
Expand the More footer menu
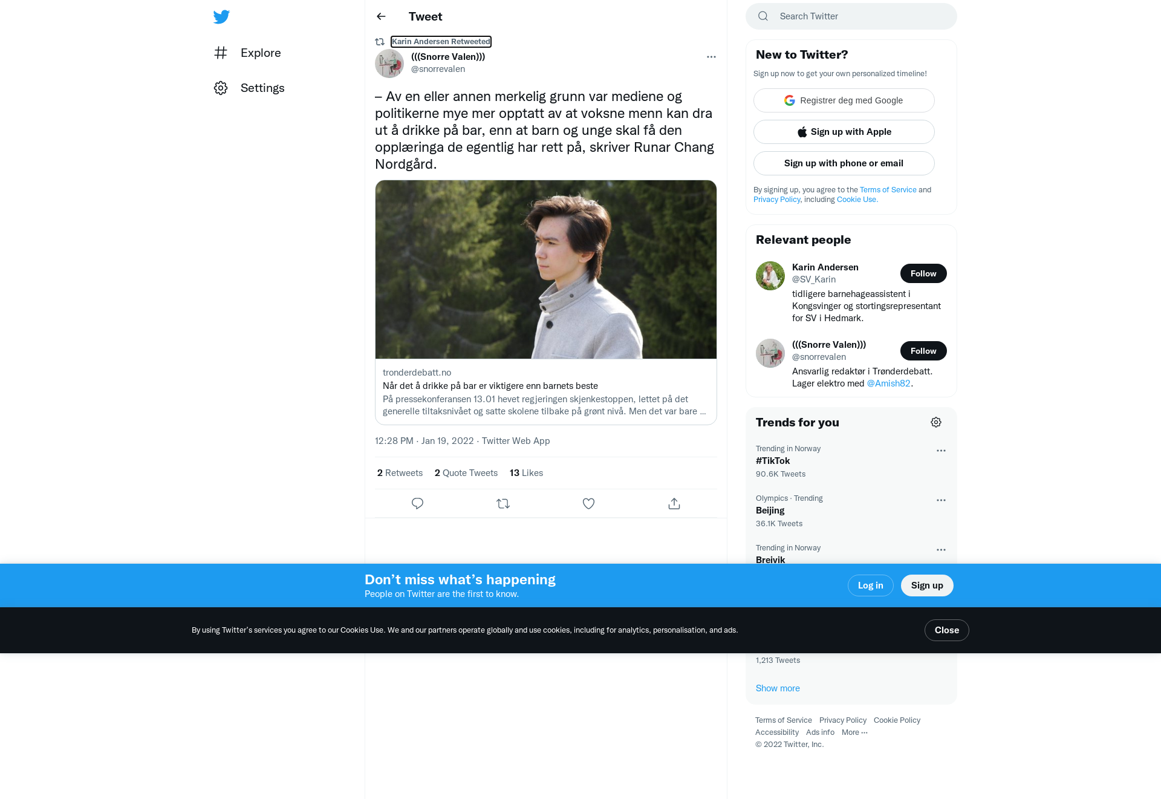coord(854,732)
